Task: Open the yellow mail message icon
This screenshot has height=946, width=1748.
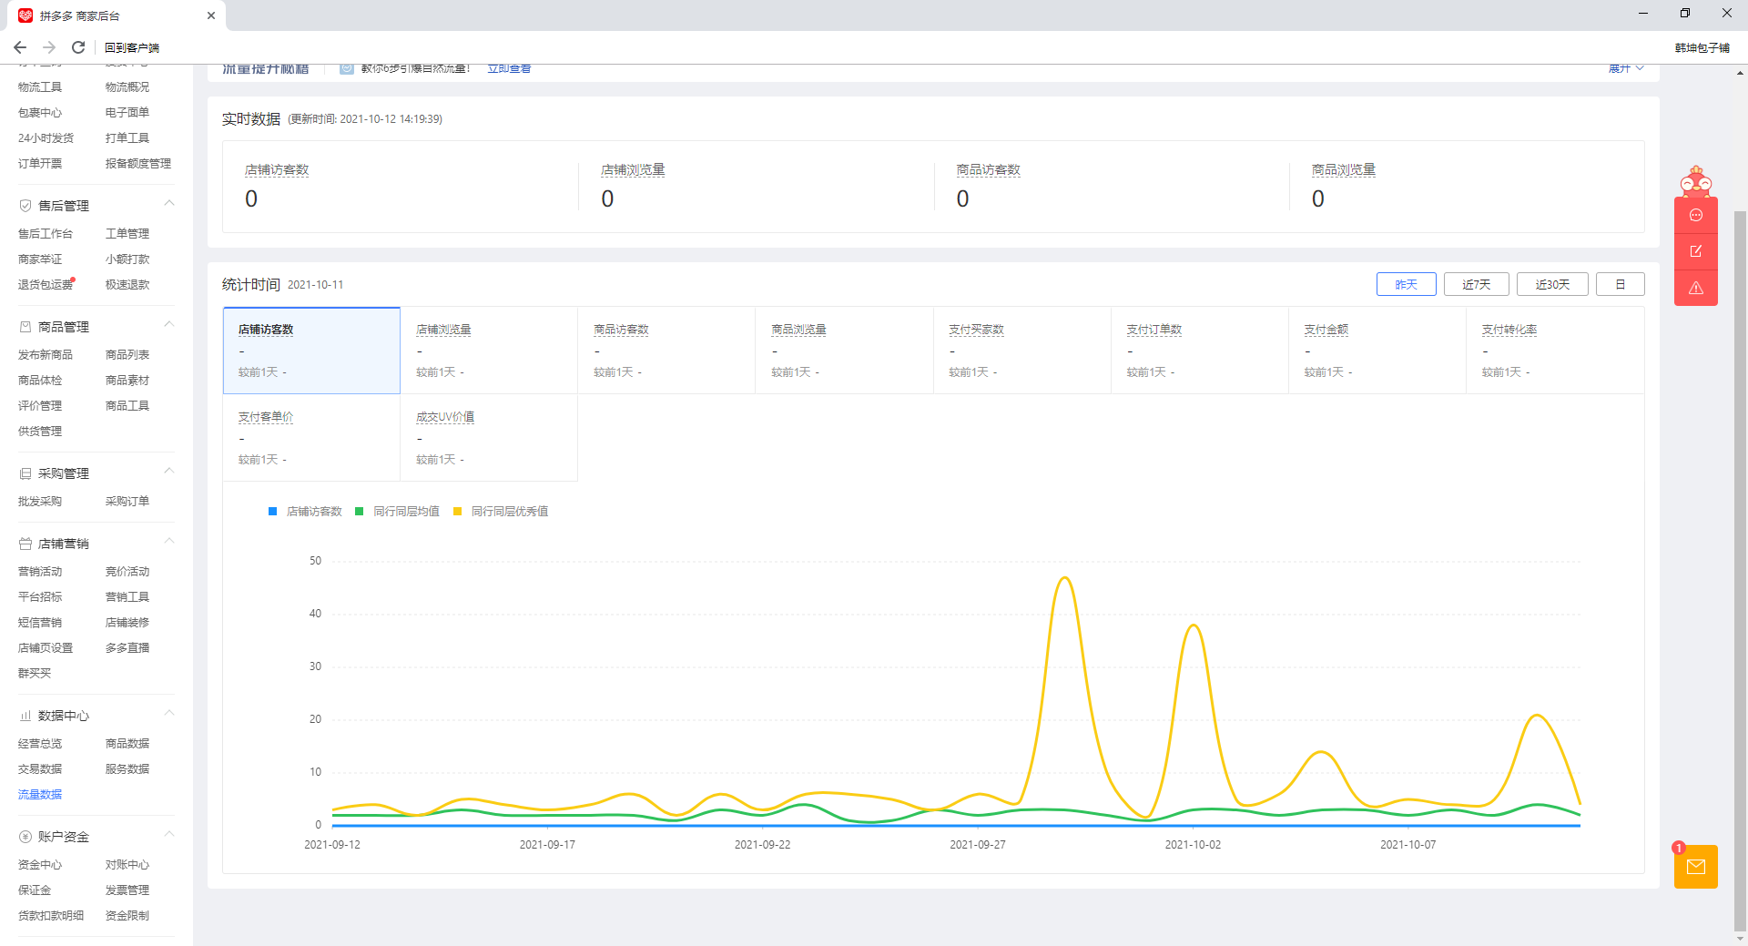Action: [1695, 867]
